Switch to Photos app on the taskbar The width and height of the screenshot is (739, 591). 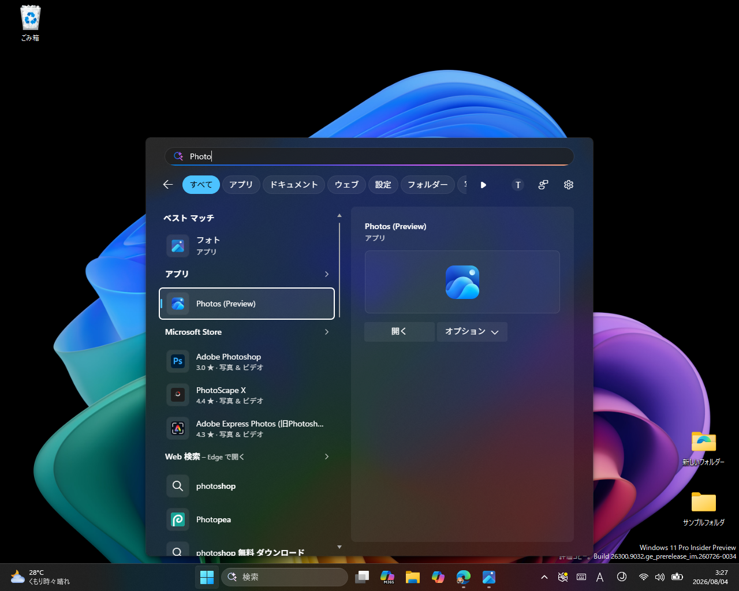pyautogui.click(x=489, y=577)
